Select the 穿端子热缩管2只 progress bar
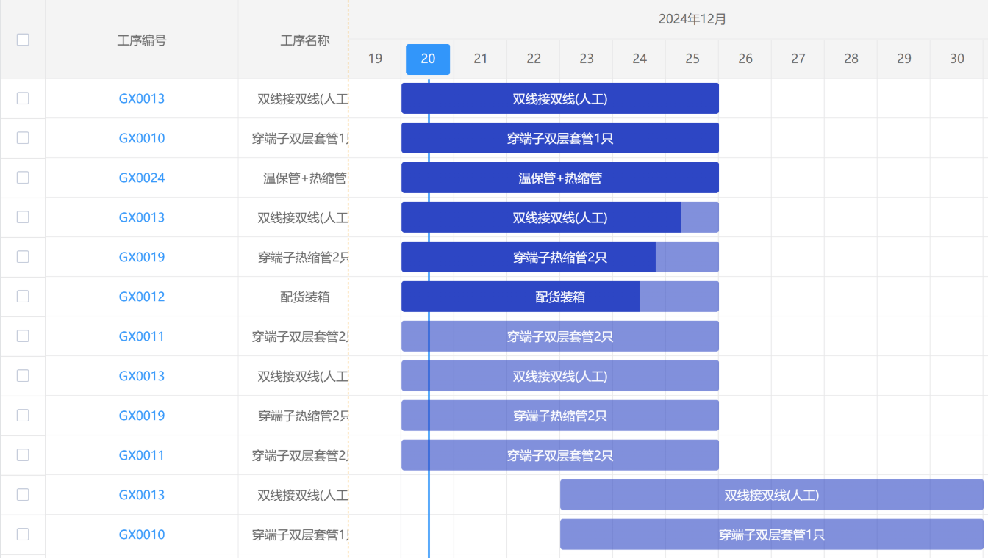Viewport: 988px width, 558px height. pyautogui.click(x=559, y=256)
